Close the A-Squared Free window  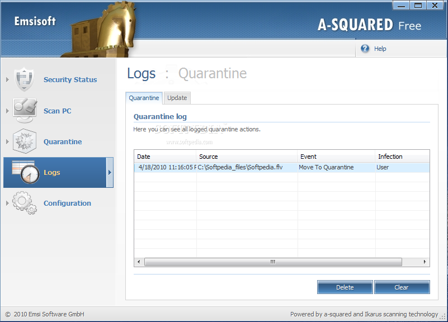pos(435,5)
